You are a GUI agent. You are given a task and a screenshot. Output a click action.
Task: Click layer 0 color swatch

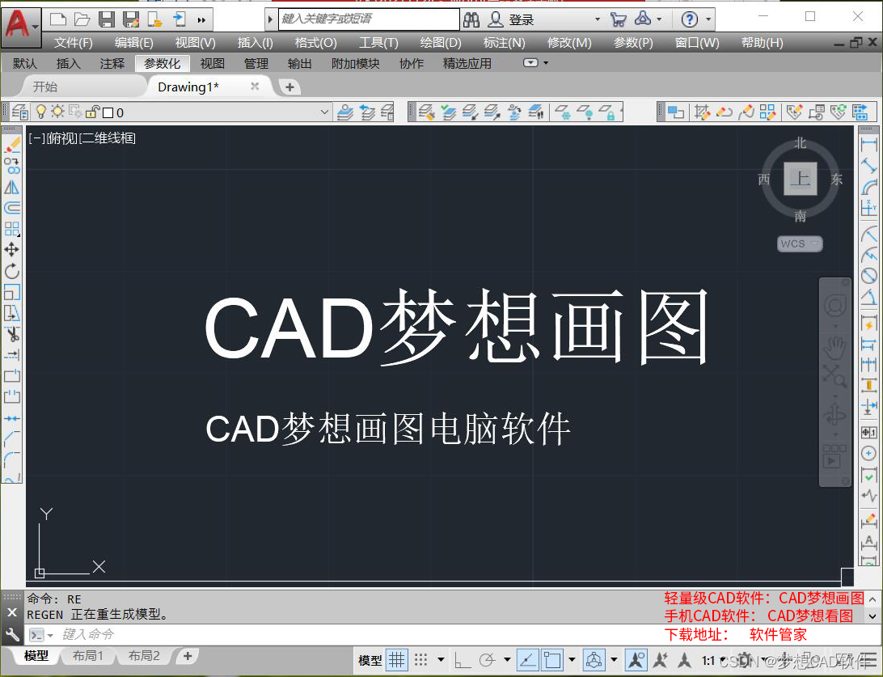coord(108,112)
